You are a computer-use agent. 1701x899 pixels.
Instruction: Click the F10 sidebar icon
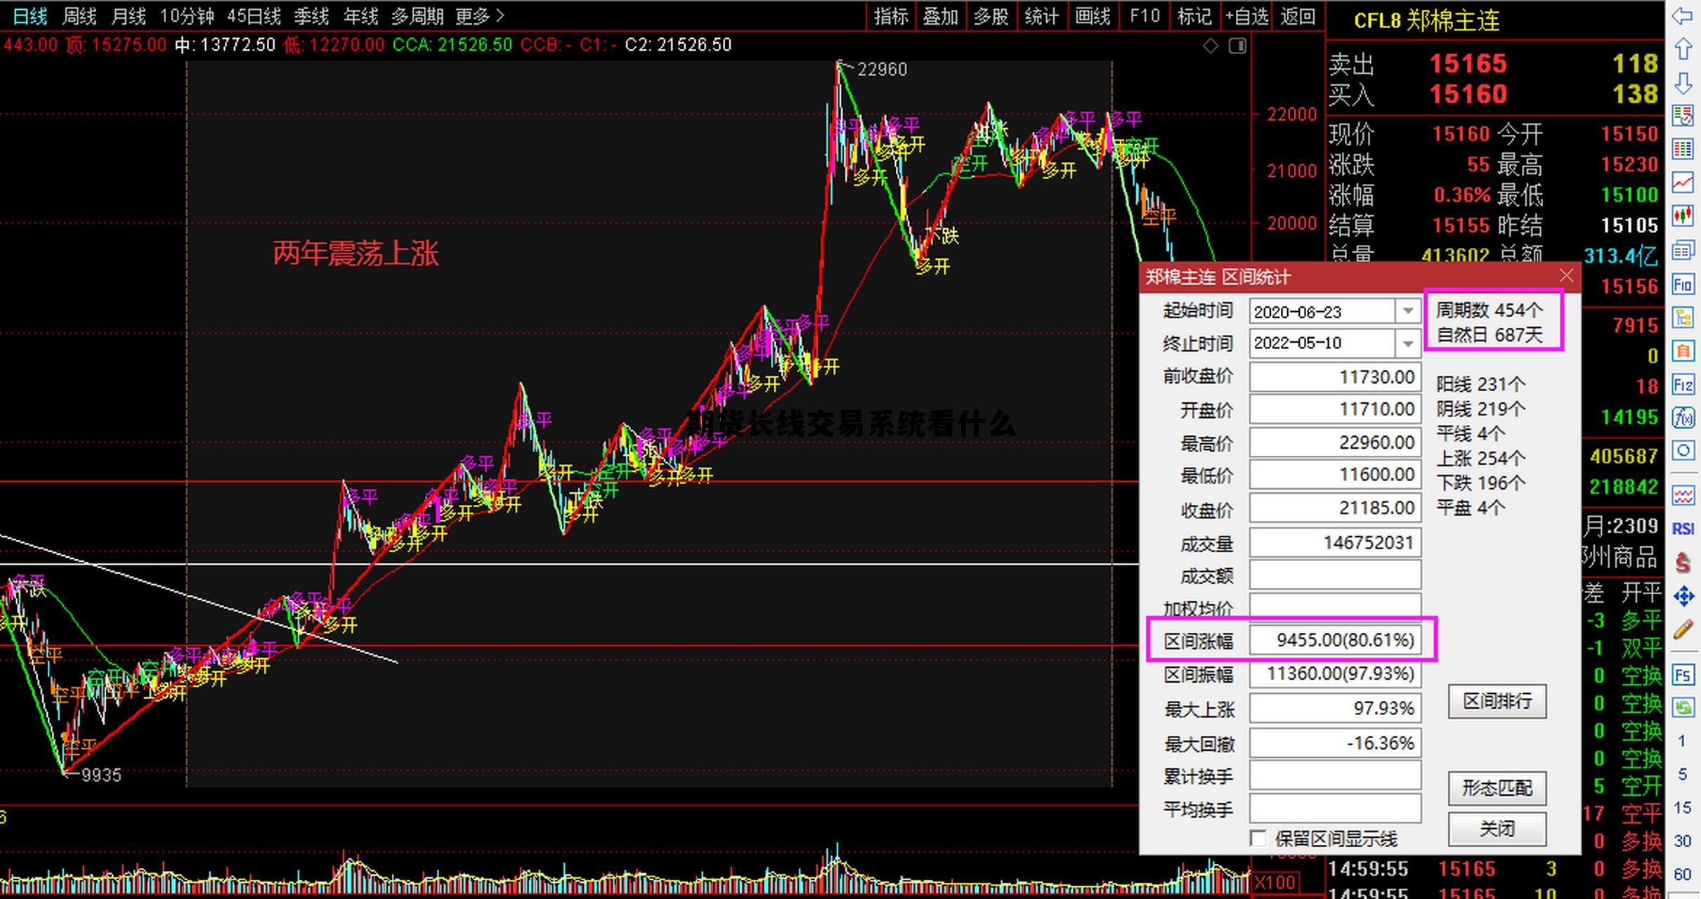(x=1683, y=284)
